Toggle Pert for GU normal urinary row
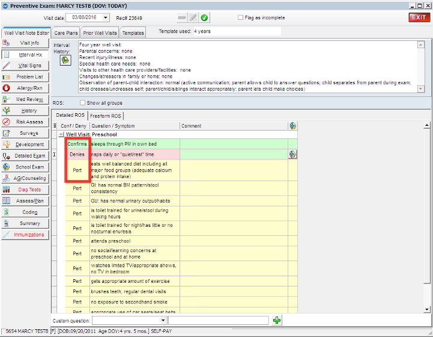433x337 pixels. (77, 201)
